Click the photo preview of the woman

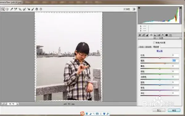(x=68, y=57)
